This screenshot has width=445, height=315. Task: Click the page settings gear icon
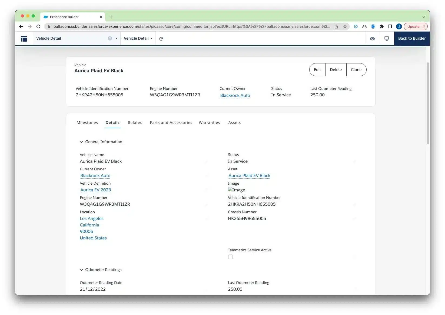[x=110, y=38]
